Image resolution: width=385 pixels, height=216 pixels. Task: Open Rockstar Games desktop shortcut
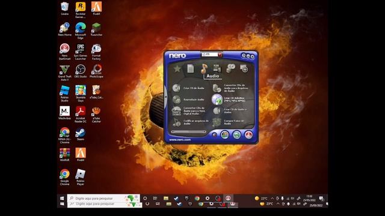click(81, 10)
